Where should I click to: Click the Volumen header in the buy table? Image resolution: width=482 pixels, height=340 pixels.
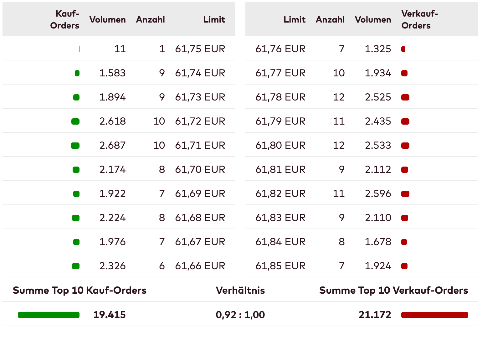107,19
